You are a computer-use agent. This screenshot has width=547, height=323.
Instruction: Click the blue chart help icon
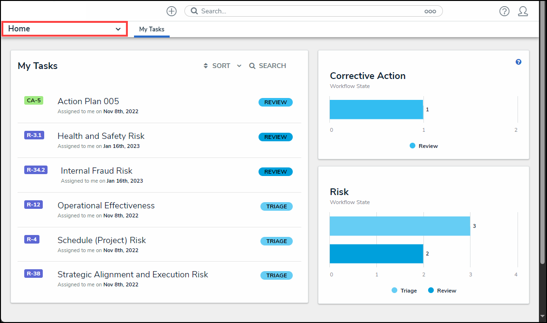click(518, 62)
